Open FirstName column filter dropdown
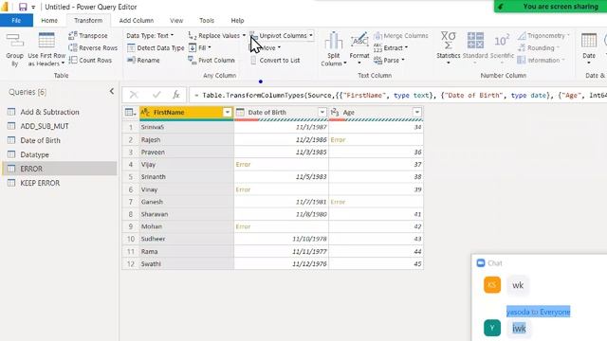The height and width of the screenshot is (341, 607). coord(228,112)
